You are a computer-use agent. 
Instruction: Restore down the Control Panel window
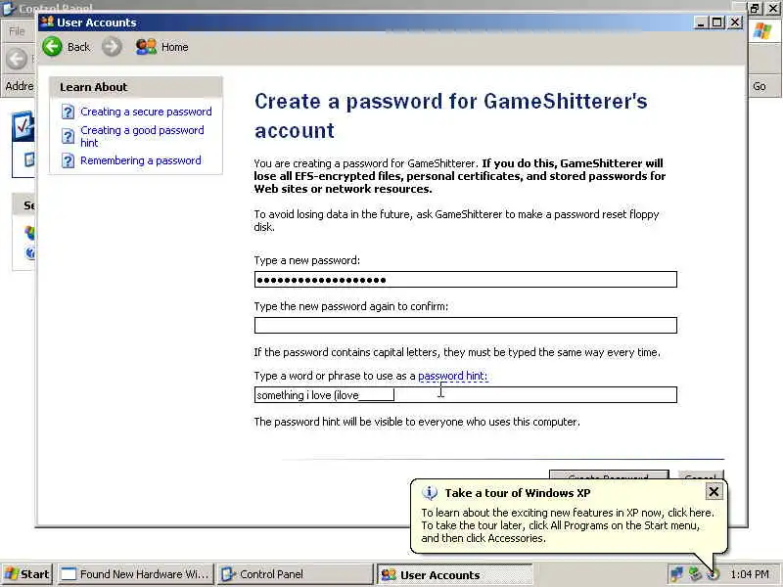(754, 8)
